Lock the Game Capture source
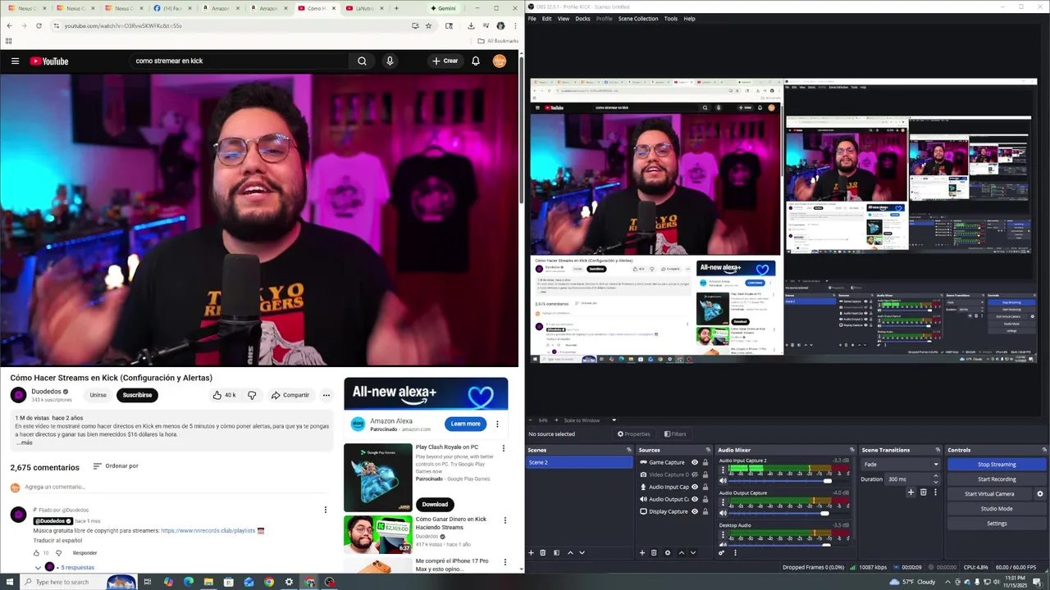Screen dimensions: 1050x590 (x=705, y=462)
